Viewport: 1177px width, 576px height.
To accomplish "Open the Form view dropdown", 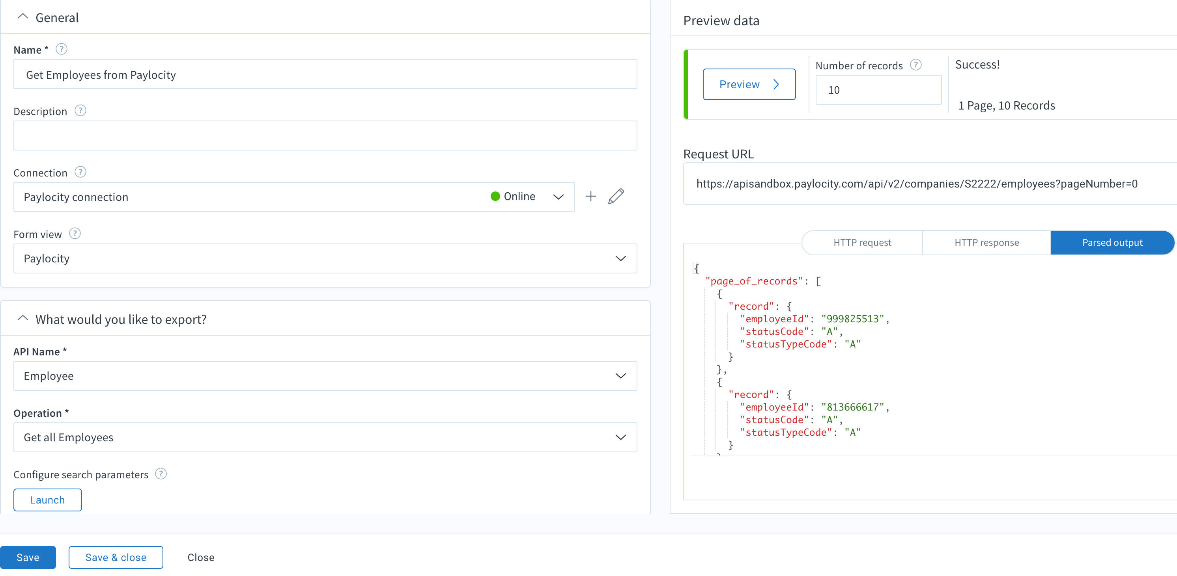I will click(x=325, y=258).
